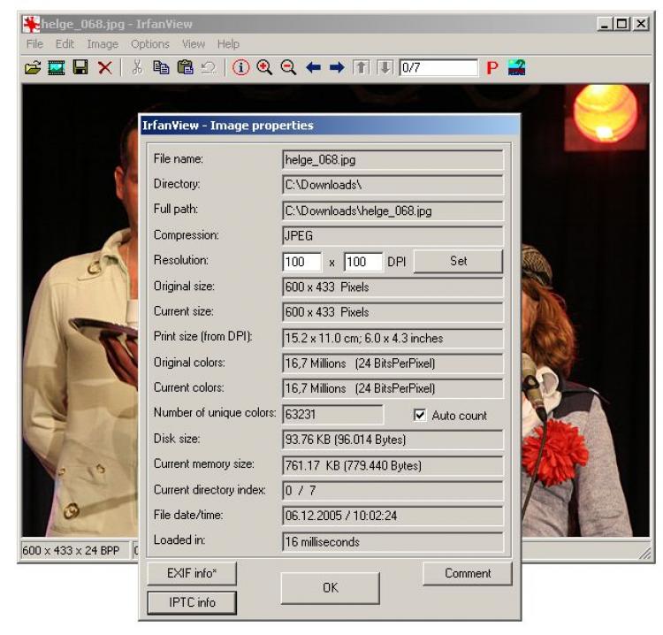Click the 0/7 image index field
Viewport: 663px width, 635px height.
click(x=437, y=67)
